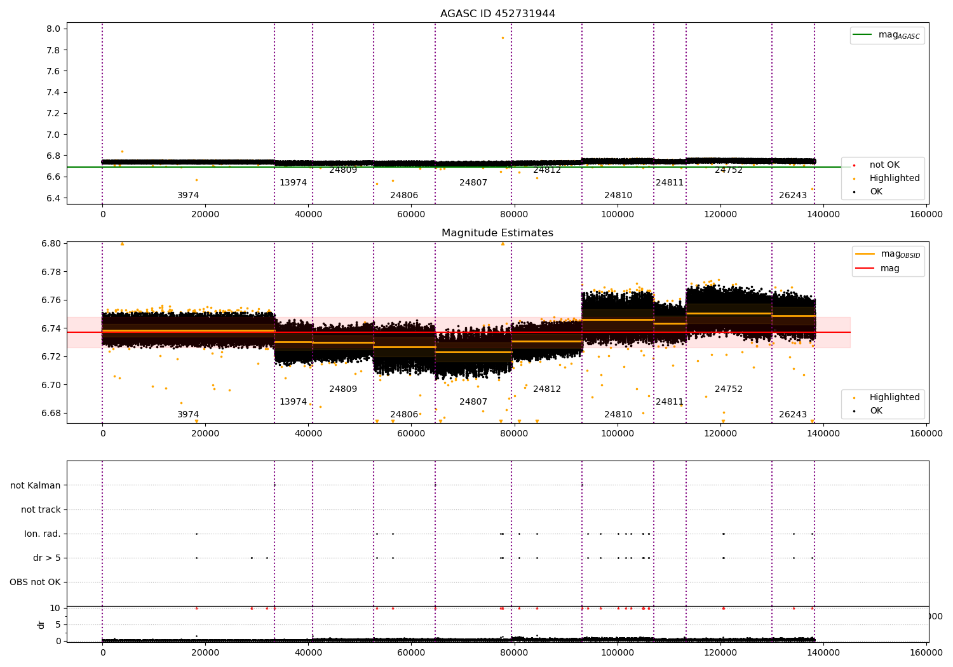Image resolution: width=953 pixels, height=667 pixels.
Task: Click the 'not track' y-axis label
Action: point(41,509)
